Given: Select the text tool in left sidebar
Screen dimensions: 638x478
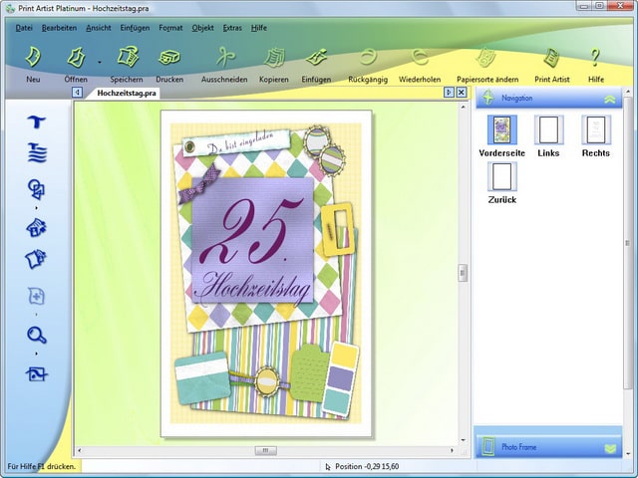Looking at the screenshot, I should 37,121.
